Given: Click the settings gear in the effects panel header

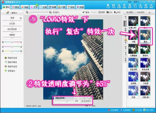Looking at the screenshot, I should [x=149, y=13].
